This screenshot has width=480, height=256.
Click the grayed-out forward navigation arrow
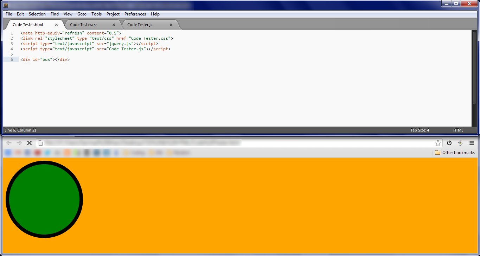coord(19,143)
